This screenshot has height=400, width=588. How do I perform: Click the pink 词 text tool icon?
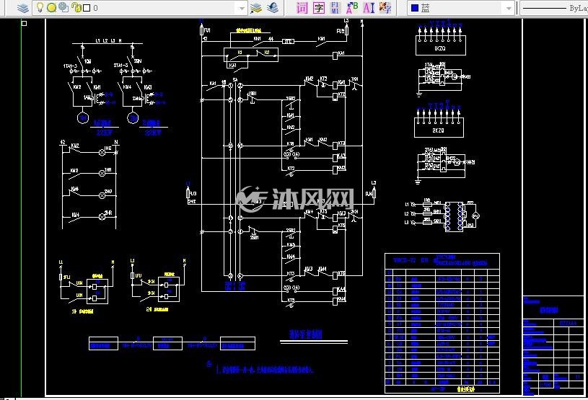(302, 7)
